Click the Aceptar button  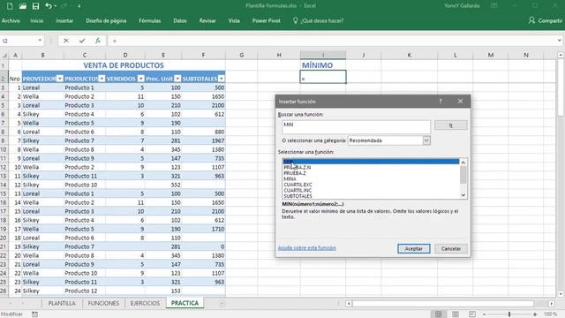pos(414,249)
